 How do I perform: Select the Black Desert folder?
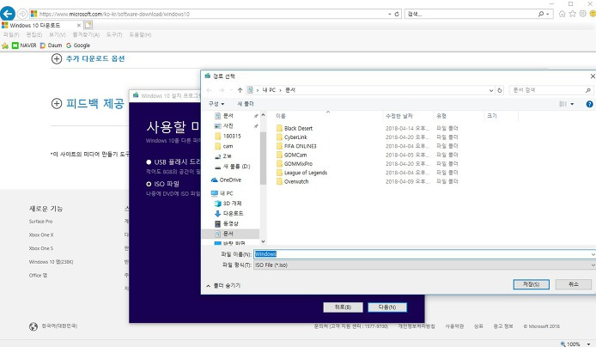pos(295,128)
